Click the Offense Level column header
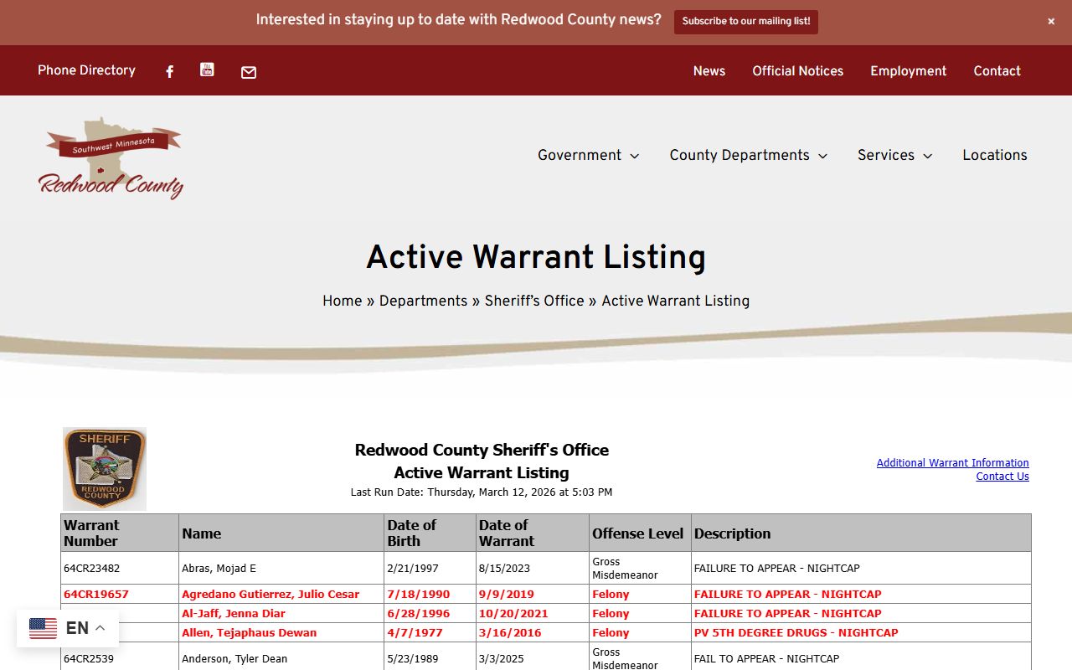 click(640, 533)
